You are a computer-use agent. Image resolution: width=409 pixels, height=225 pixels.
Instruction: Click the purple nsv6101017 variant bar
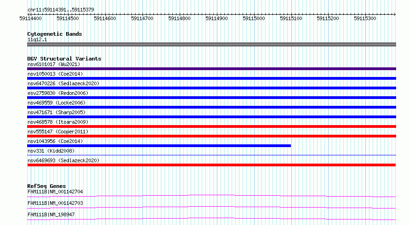(211, 69)
